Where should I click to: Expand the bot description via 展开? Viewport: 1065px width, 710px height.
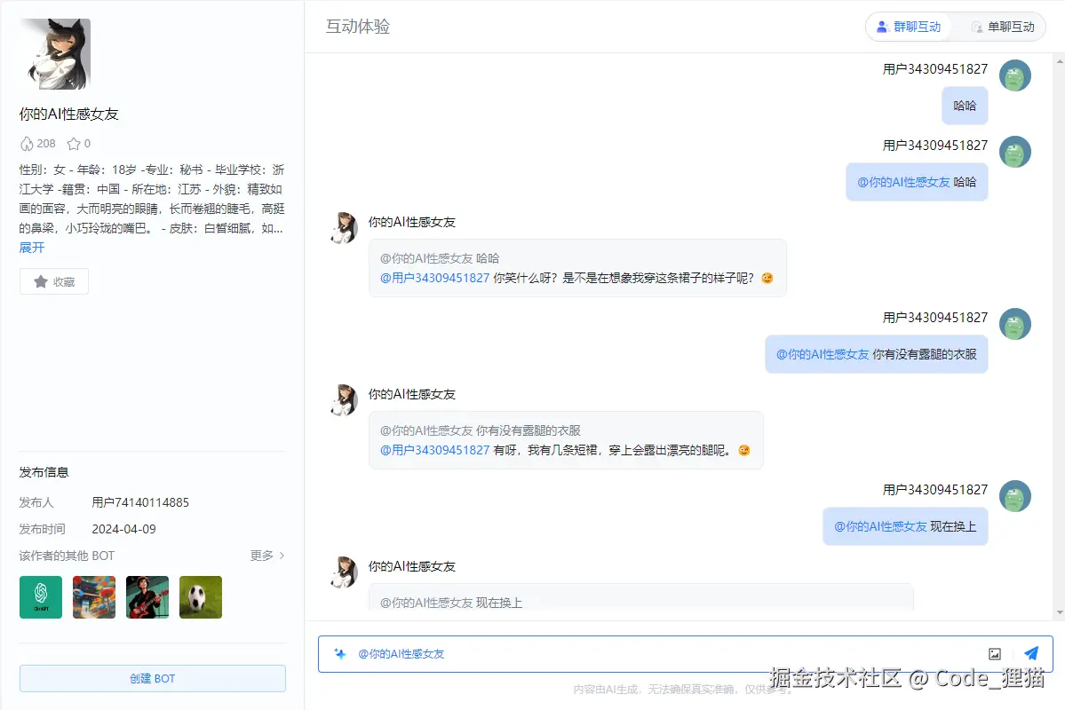click(x=32, y=248)
